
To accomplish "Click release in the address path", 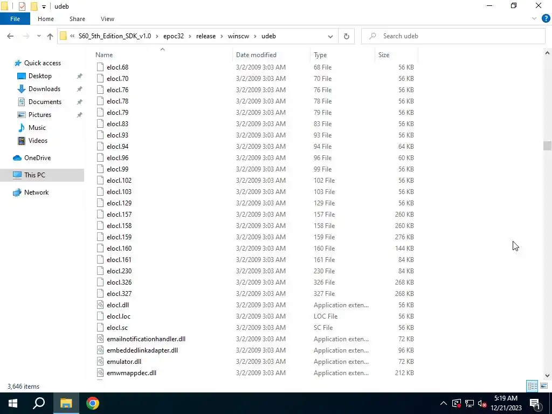I will point(206,36).
